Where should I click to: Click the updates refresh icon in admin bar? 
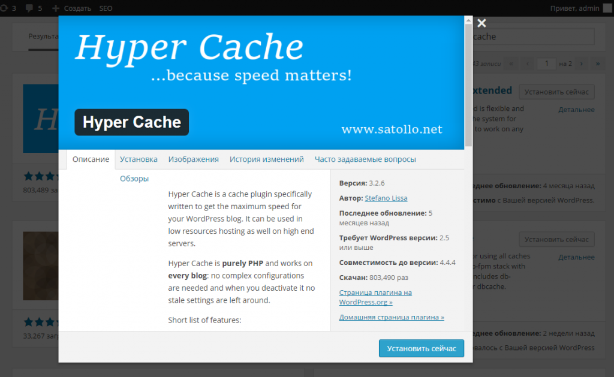tap(4, 8)
